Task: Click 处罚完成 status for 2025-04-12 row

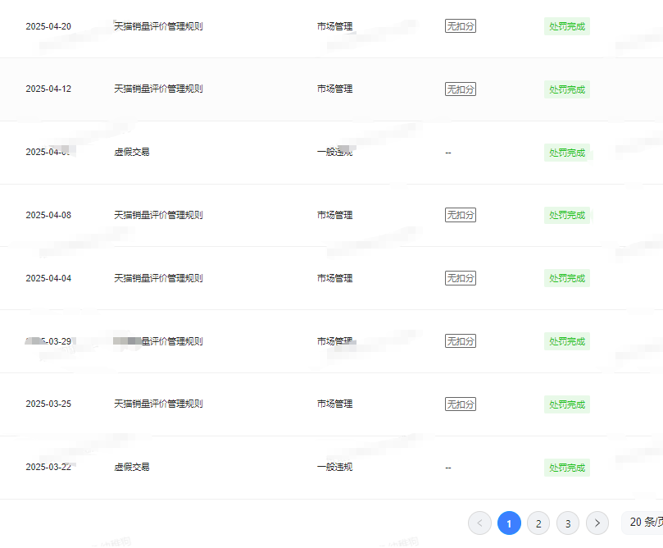Action: (x=567, y=89)
